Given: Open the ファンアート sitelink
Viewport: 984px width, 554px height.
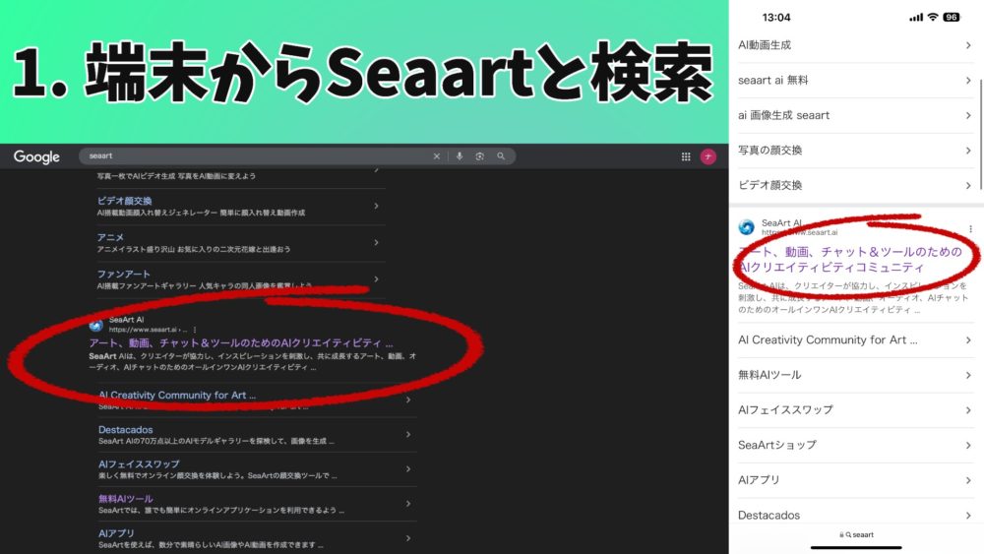Looking at the screenshot, I should coord(124,275).
